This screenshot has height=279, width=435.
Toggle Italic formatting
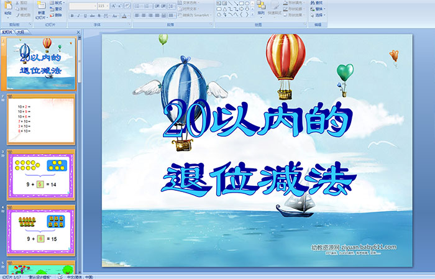pos(78,16)
